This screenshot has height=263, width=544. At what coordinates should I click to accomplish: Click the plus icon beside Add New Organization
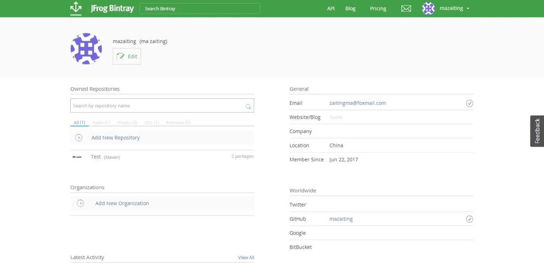pyautogui.click(x=80, y=203)
